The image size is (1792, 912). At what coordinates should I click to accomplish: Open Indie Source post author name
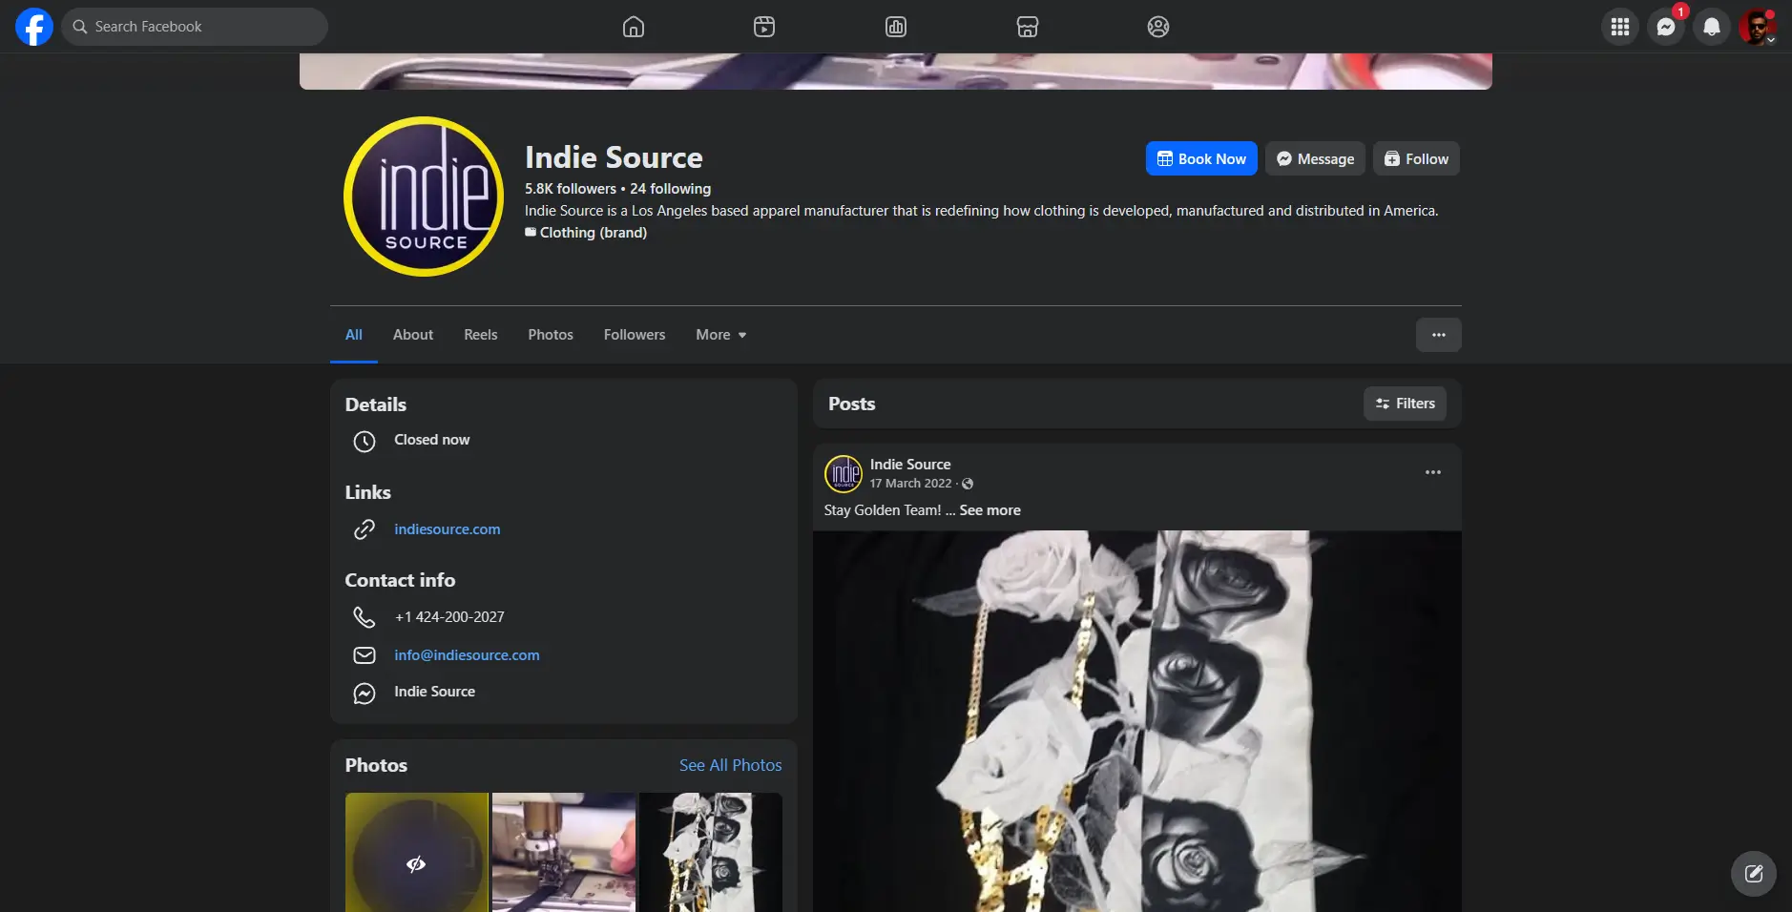[x=910, y=465]
